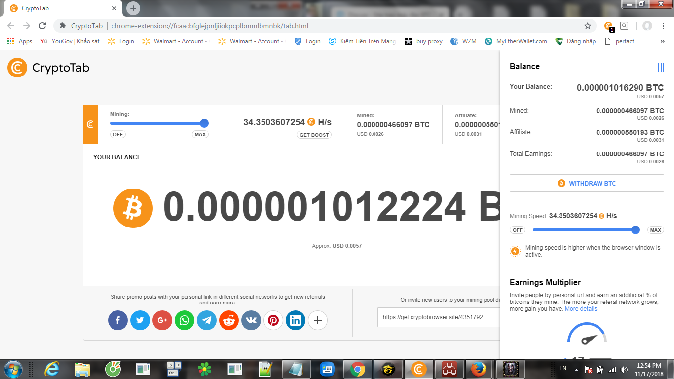This screenshot has width=674, height=379.
Task: Show more social networks plus icon
Action: (x=318, y=320)
